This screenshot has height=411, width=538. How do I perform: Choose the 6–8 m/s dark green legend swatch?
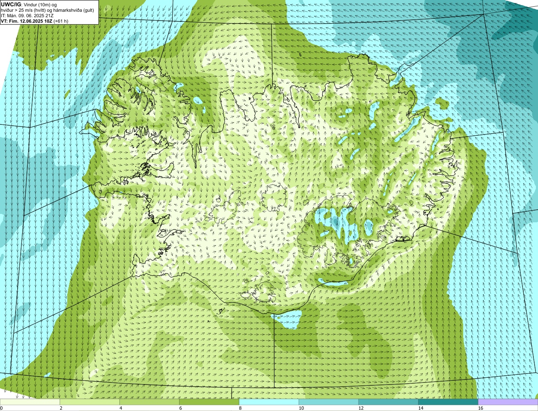209,402
